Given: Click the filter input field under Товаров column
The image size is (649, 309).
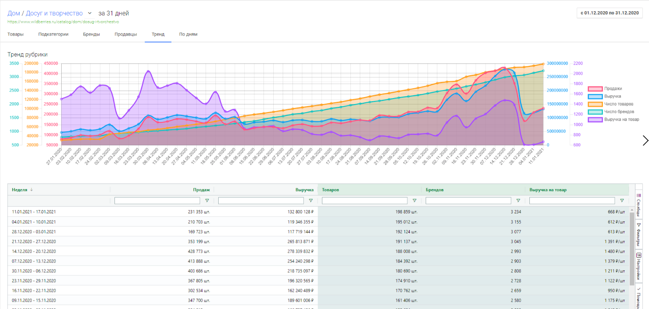Looking at the screenshot, I should (364, 200).
